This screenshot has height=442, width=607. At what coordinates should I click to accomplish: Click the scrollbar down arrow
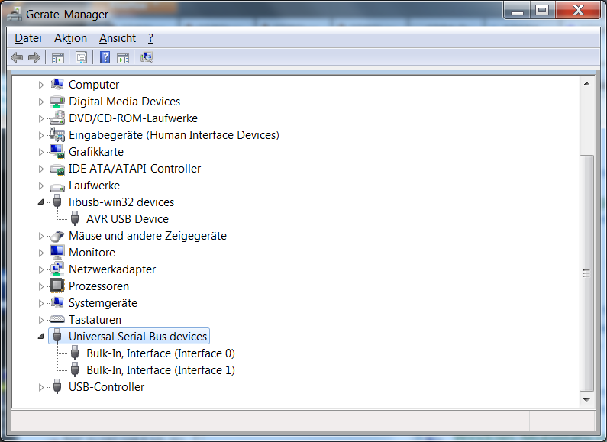586,400
